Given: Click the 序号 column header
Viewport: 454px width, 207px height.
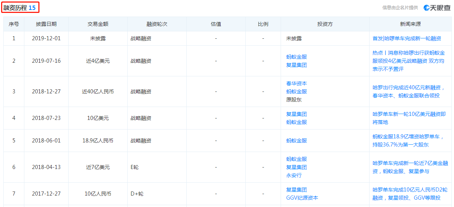Looking at the screenshot, I should point(14,24).
